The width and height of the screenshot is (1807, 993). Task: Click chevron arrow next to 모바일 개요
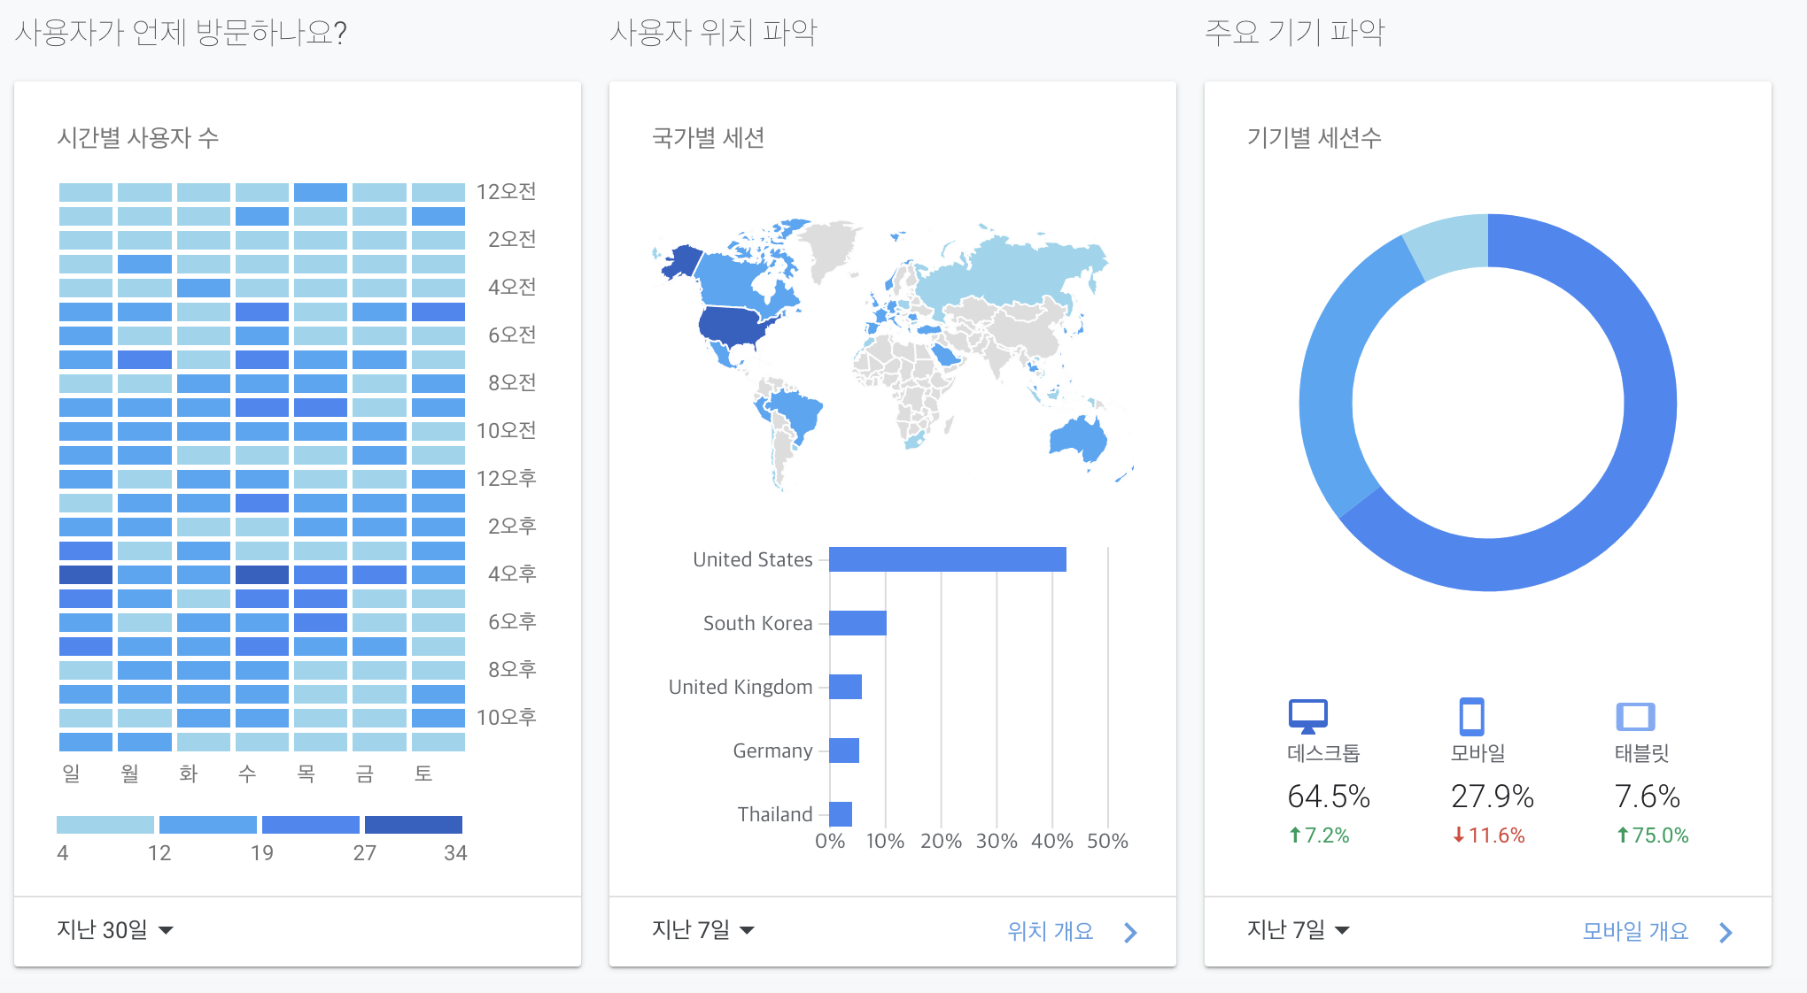tap(1726, 932)
